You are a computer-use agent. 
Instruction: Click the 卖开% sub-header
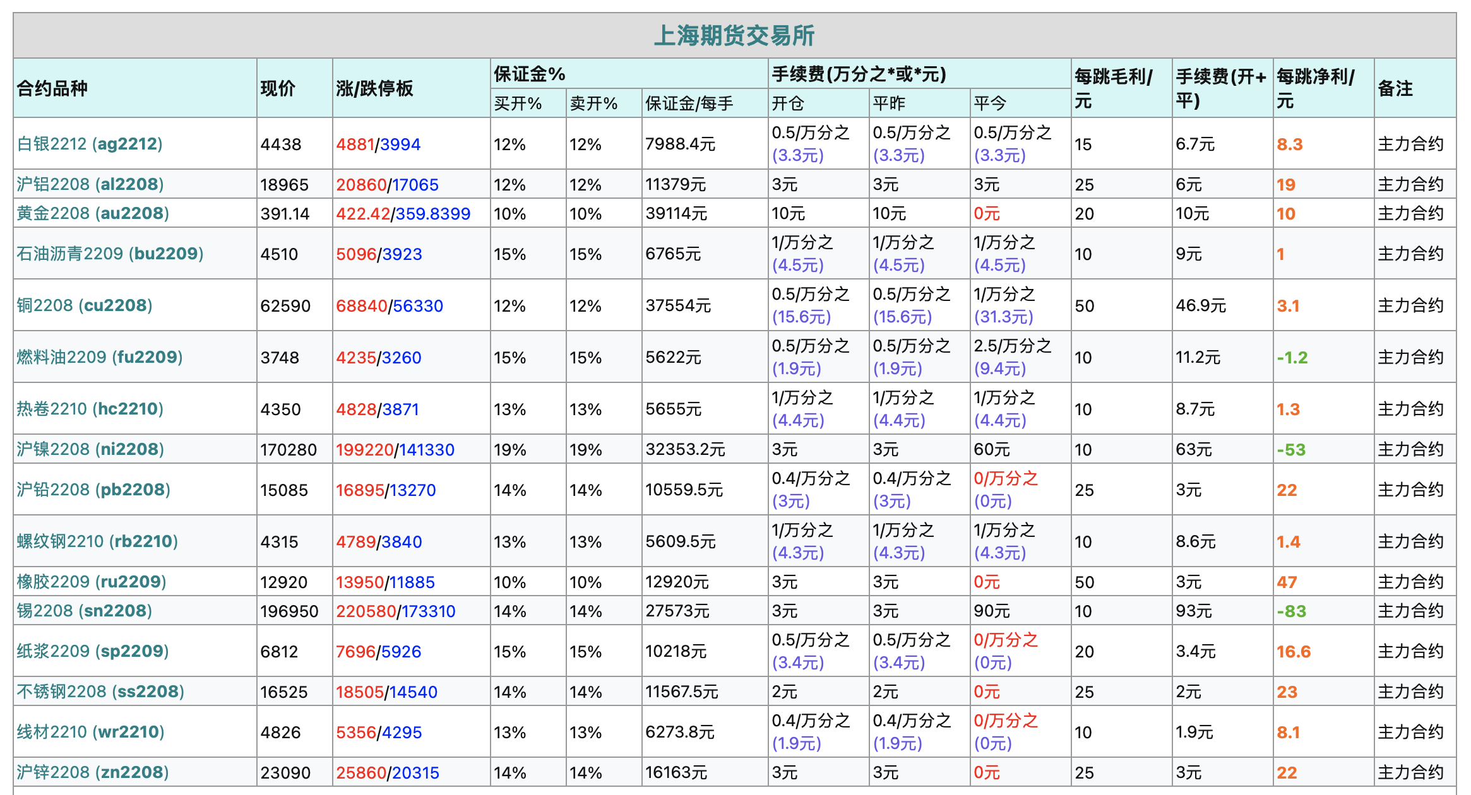(x=593, y=103)
